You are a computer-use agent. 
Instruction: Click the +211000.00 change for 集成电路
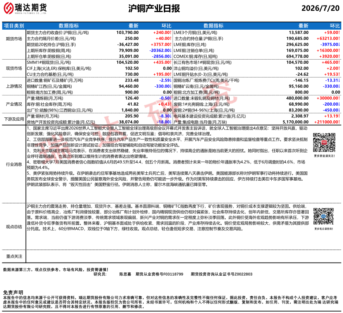point(327,122)
